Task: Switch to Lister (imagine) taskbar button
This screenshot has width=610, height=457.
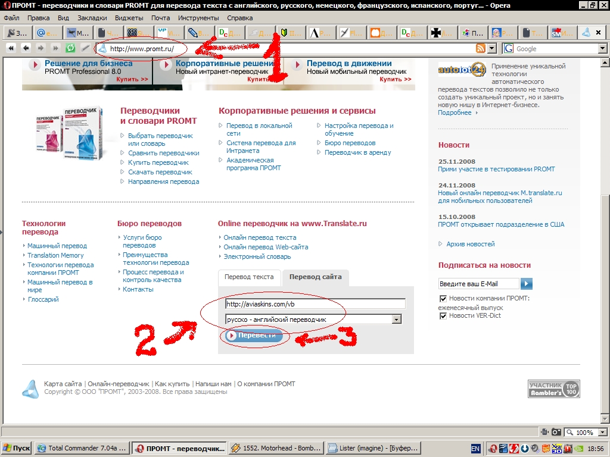Action: [x=374, y=449]
